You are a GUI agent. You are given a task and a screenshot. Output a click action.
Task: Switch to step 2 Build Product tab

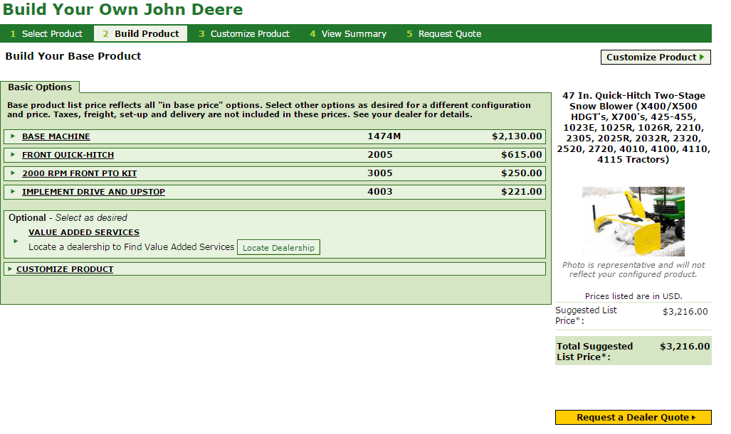pyautogui.click(x=141, y=34)
